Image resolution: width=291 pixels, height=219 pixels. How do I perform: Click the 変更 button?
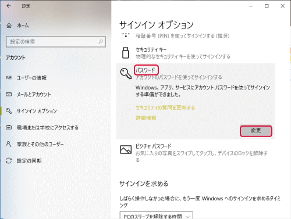click(256, 131)
